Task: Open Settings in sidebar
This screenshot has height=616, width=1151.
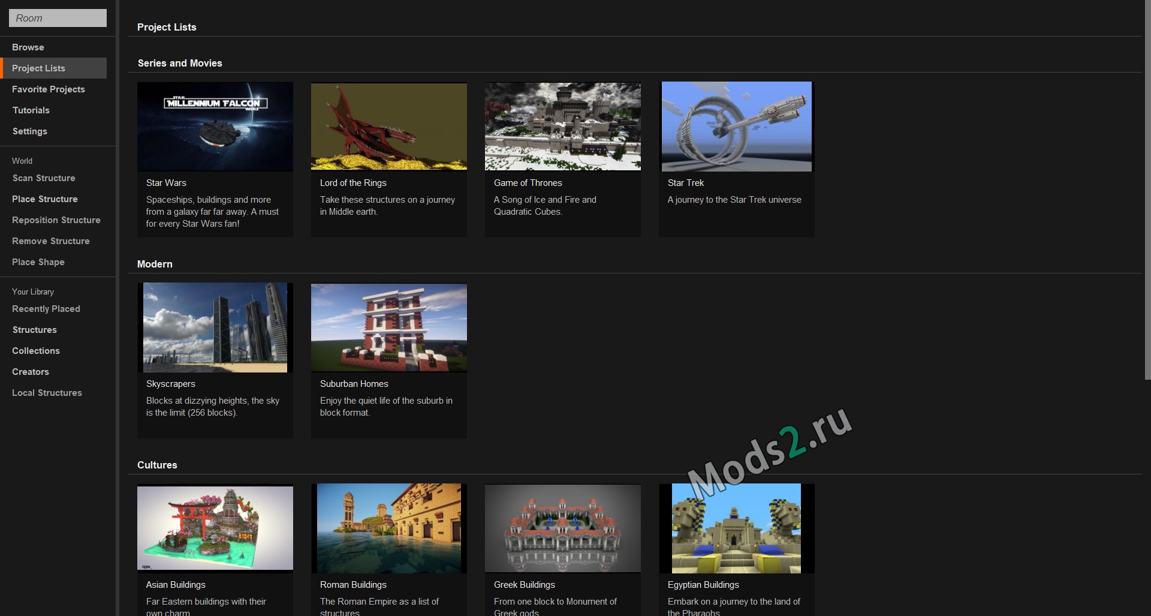Action: 30,131
